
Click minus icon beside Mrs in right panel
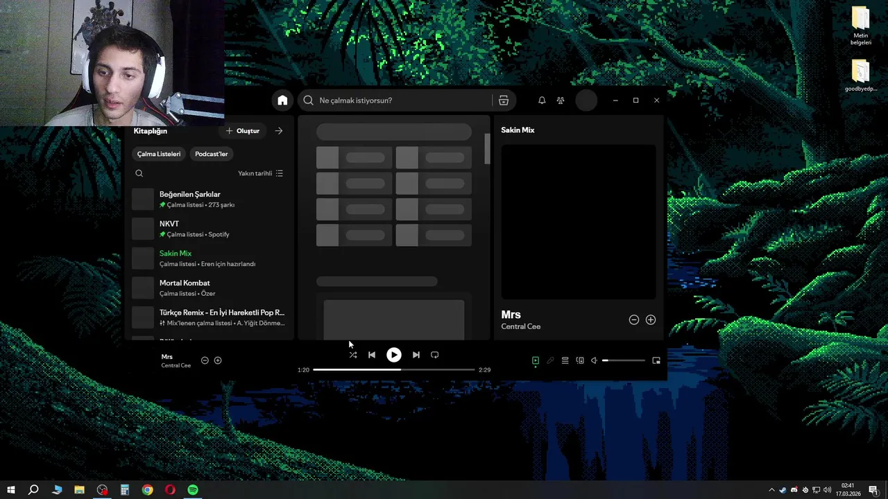[634, 319]
